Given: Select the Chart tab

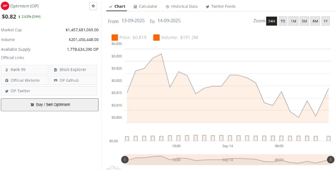Looking at the screenshot, I should tap(117, 6).
